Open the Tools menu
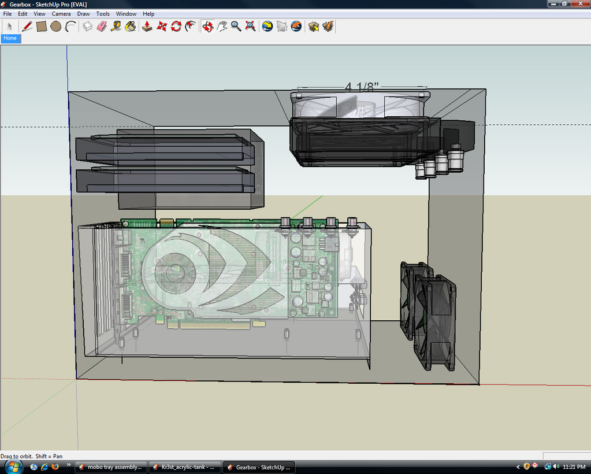Image resolution: width=591 pixels, height=474 pixels. tap(103, 13)
